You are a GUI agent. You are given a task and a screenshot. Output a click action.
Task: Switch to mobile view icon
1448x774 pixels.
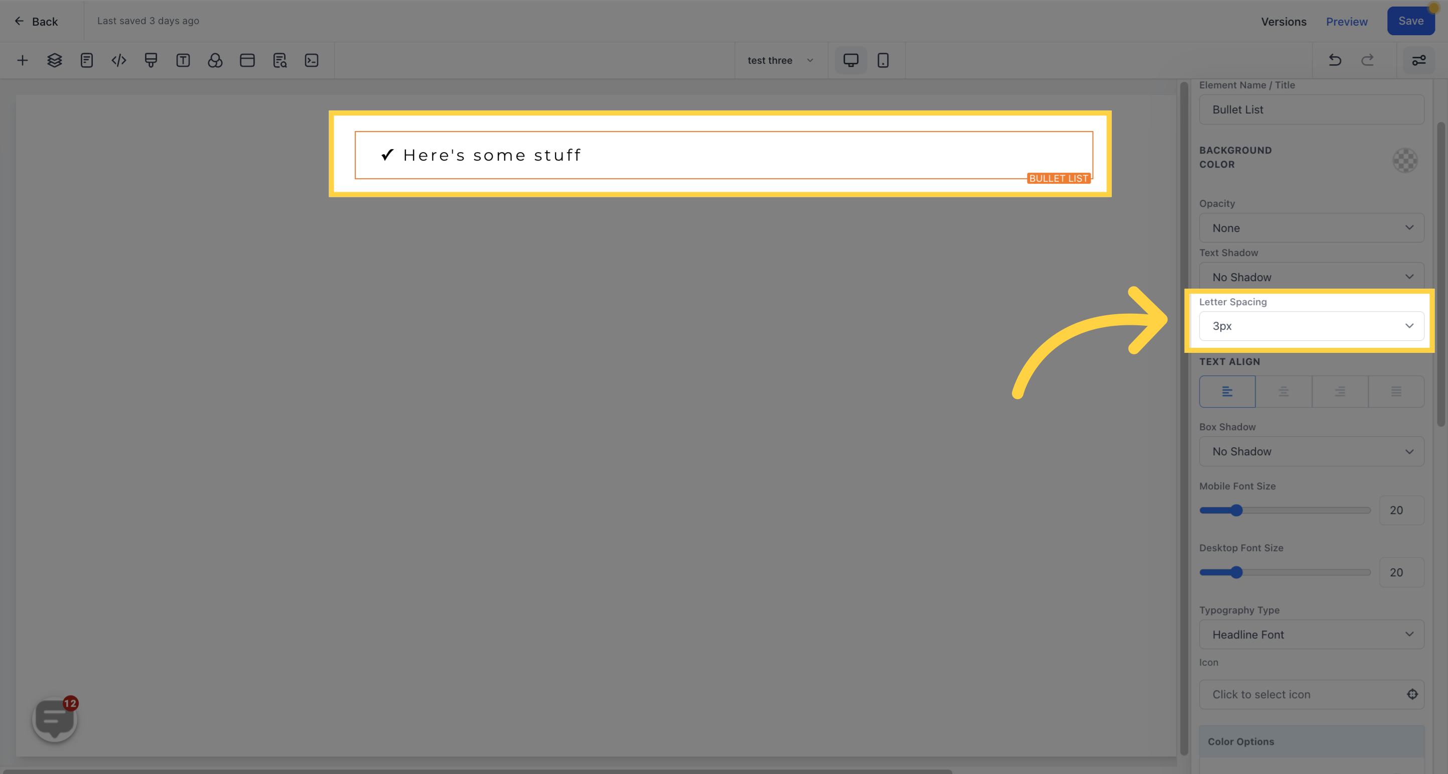tap(883, 60)
